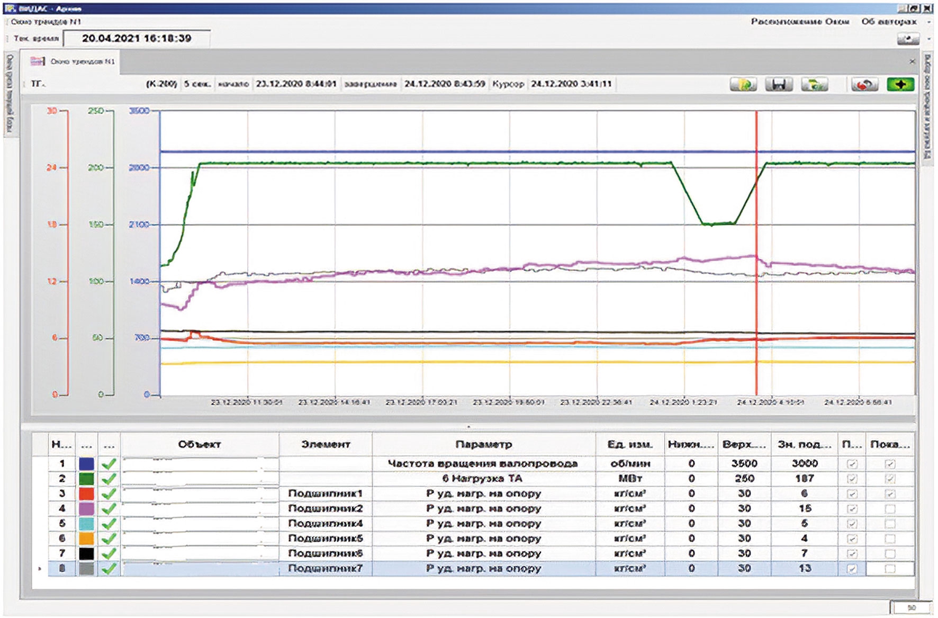
Task: Click the green checkmark for Подшипник7 row
Action: coord(109,569)
